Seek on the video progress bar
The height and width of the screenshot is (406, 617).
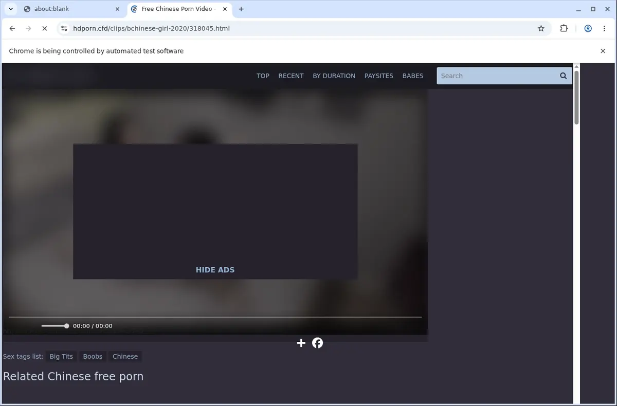point(215,317)
